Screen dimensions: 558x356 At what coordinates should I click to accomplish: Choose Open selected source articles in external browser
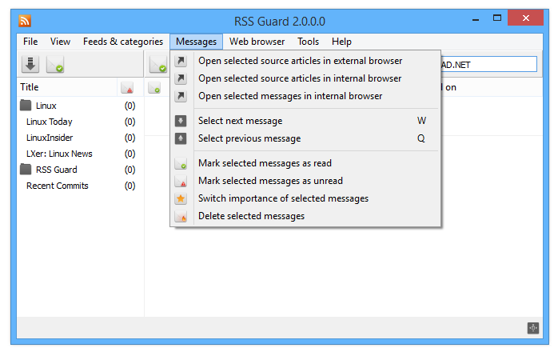(305, 61)
